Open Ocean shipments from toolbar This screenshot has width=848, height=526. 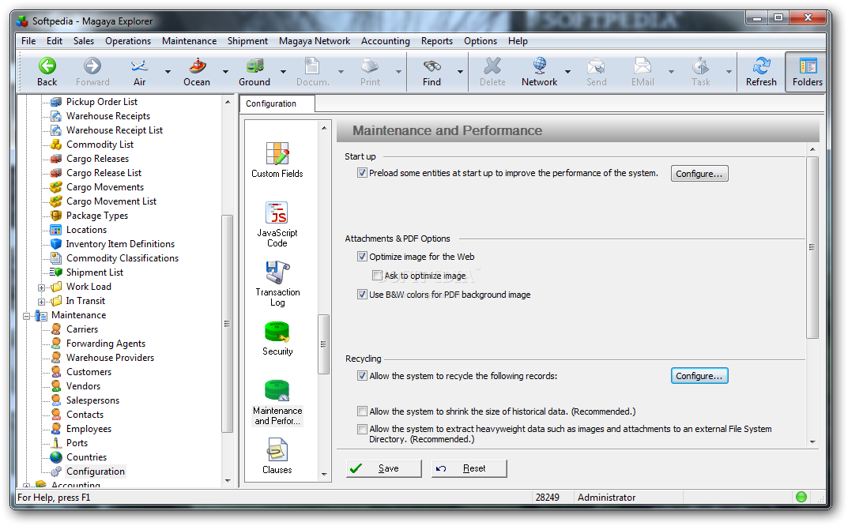(197, 71)
